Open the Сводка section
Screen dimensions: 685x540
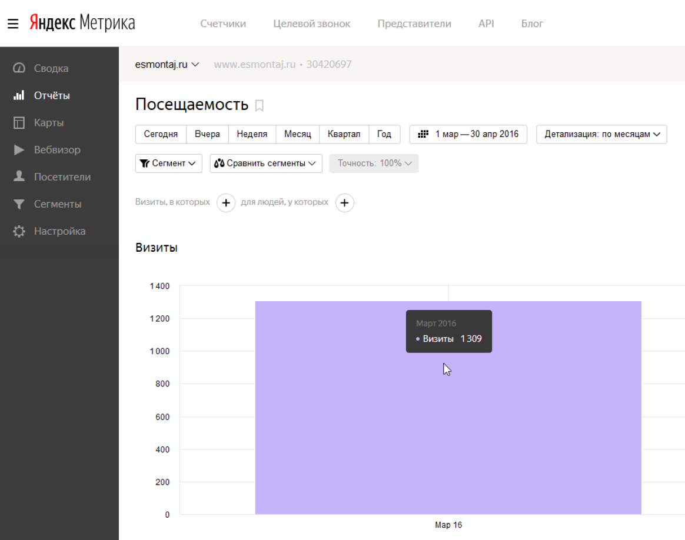coord(51,68)
